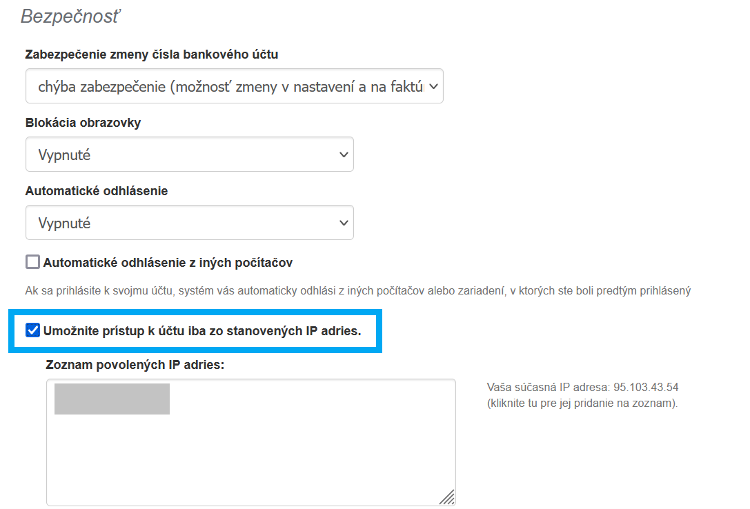Uncheck the restrict access to set IP addresses box
The height and width of the screenshot is (509, 750).
coord(32,330)
